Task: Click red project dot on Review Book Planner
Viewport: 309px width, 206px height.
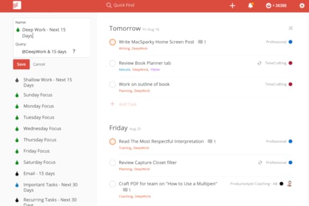Action: click(x=290, y=63)
